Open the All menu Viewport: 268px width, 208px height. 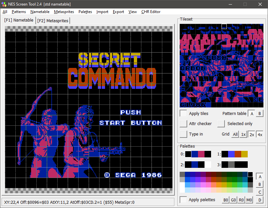click(x=5, y=12)
